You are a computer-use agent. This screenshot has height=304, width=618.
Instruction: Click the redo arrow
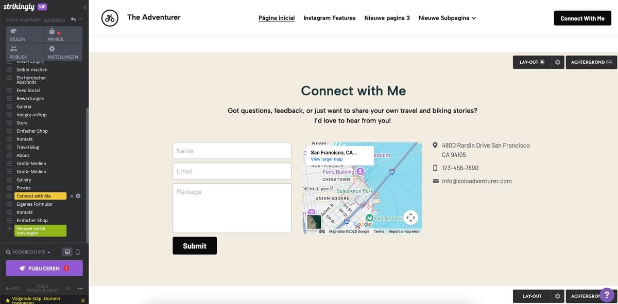pos(80,20)
